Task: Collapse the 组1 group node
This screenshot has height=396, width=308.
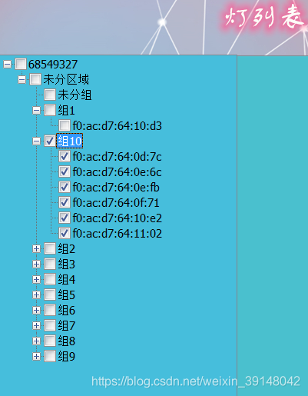Action: tap(37, 111)
